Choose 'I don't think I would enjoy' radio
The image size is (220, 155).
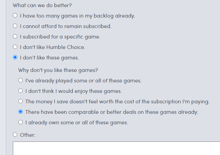tap(20, 91)
